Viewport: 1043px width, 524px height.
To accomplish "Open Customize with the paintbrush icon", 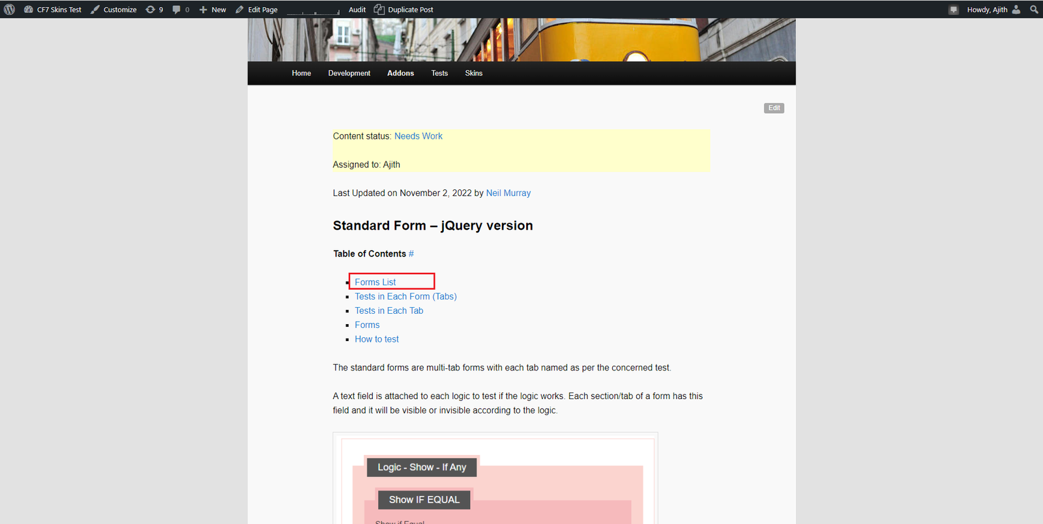I will pos(113,10).
